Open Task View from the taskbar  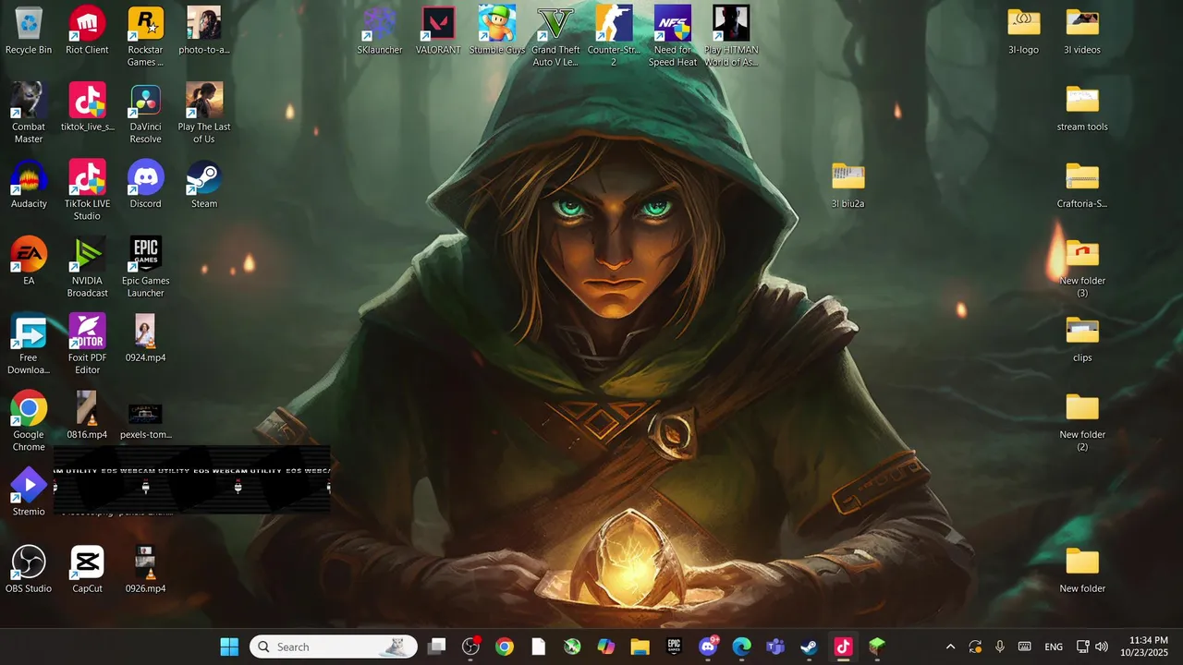437,647
